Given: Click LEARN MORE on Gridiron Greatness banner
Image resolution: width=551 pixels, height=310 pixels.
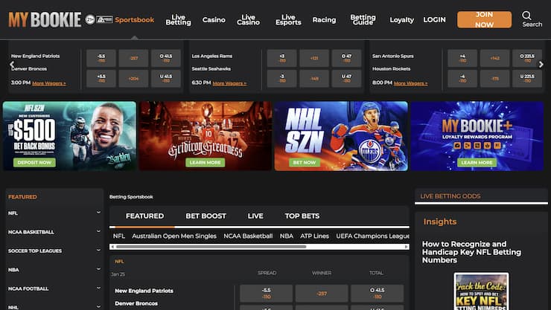Looking at the screenshot, I should [206, 162].
